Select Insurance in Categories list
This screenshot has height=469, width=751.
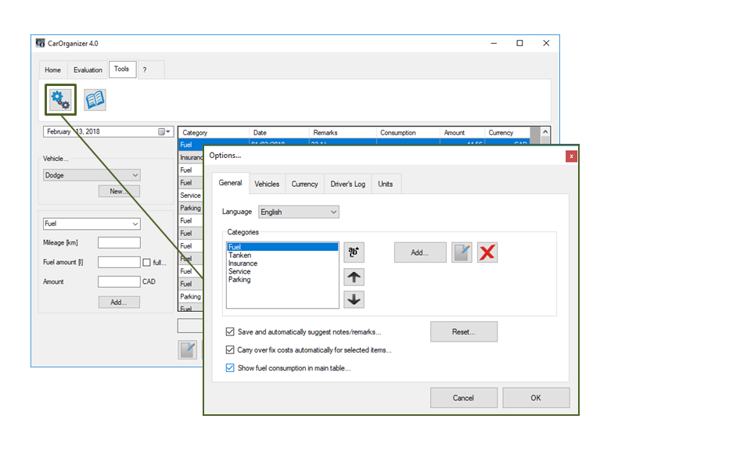pyautogui.click(x=243, y=263)
